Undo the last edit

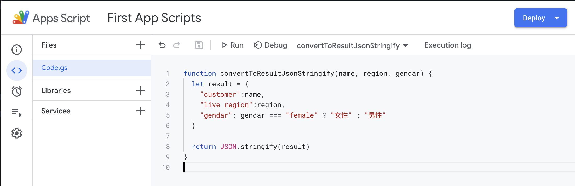[x=162, y=45]
